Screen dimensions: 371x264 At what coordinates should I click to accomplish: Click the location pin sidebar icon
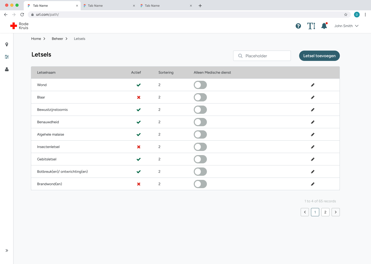point(7,44)
